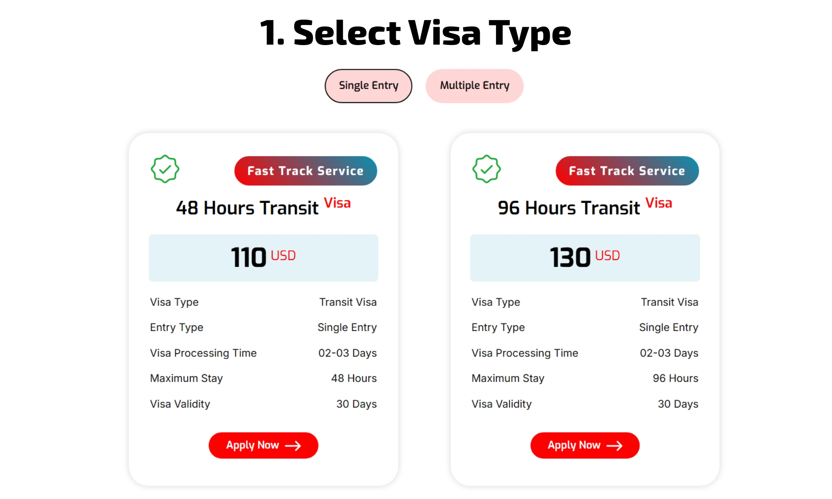Click the 48 Hours Transit card title
Viewport: 832px width, 499px height.
click(246, 208)
